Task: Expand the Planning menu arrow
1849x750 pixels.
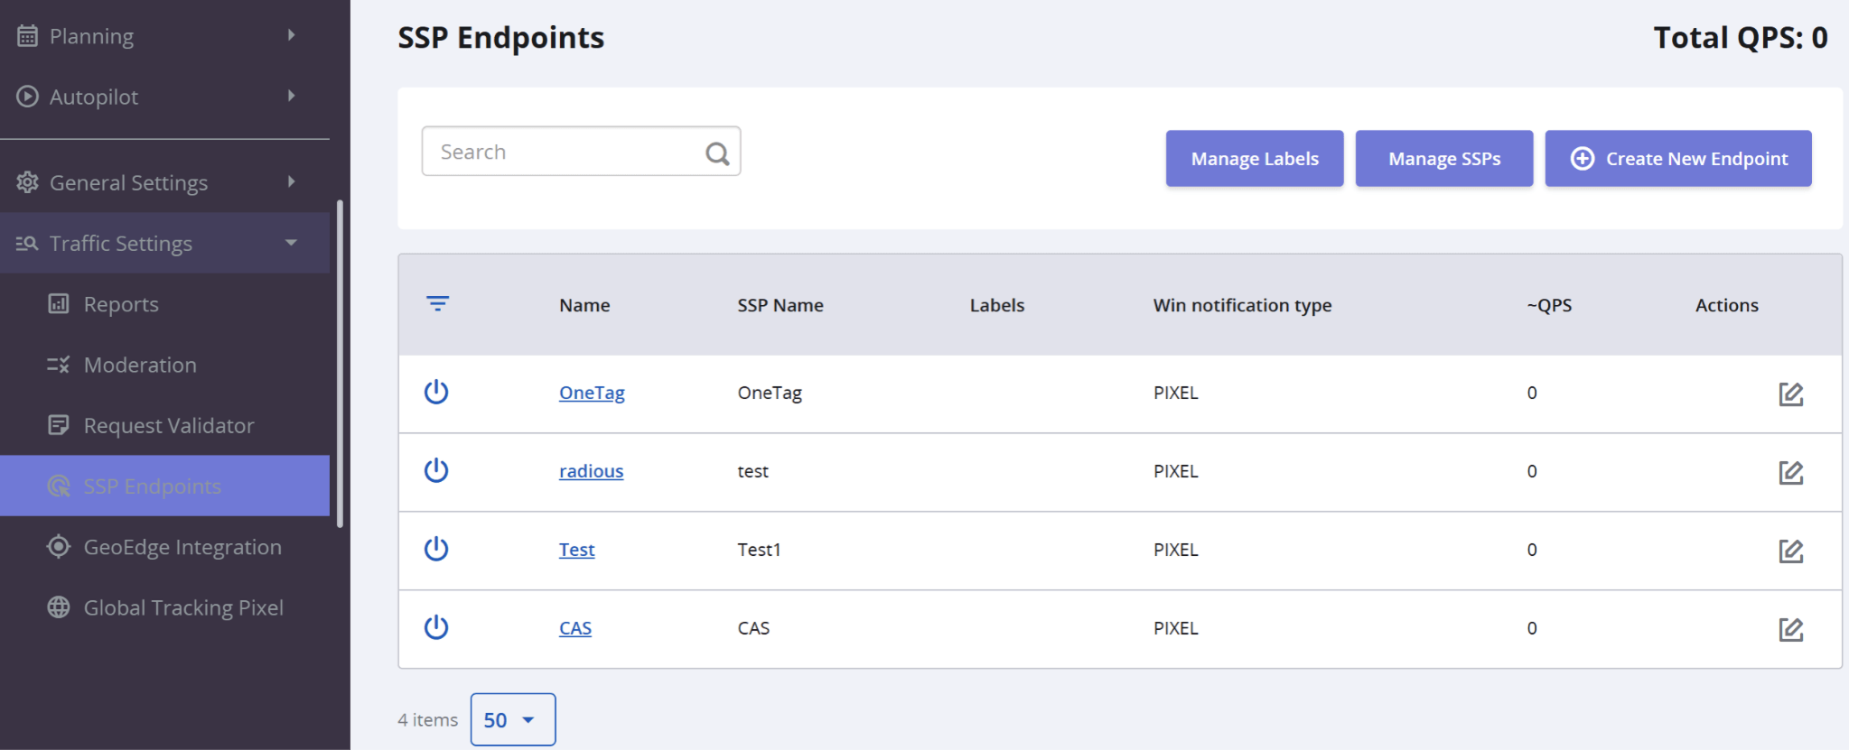Action: click(x=291, y=35)
